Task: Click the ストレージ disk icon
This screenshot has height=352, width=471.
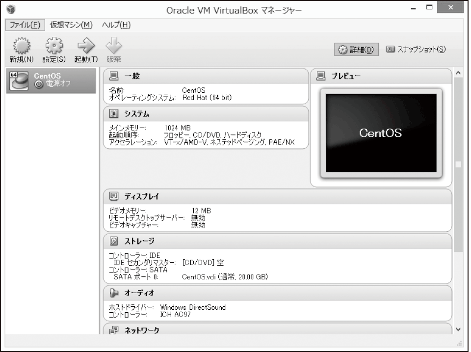Action: point(114,241)
